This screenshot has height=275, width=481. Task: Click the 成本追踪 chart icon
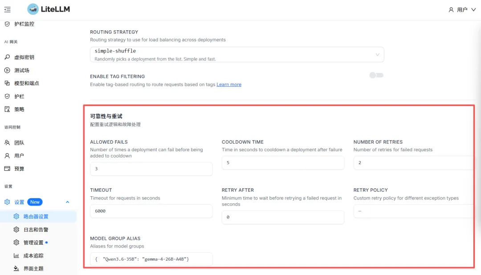(16, 256)
